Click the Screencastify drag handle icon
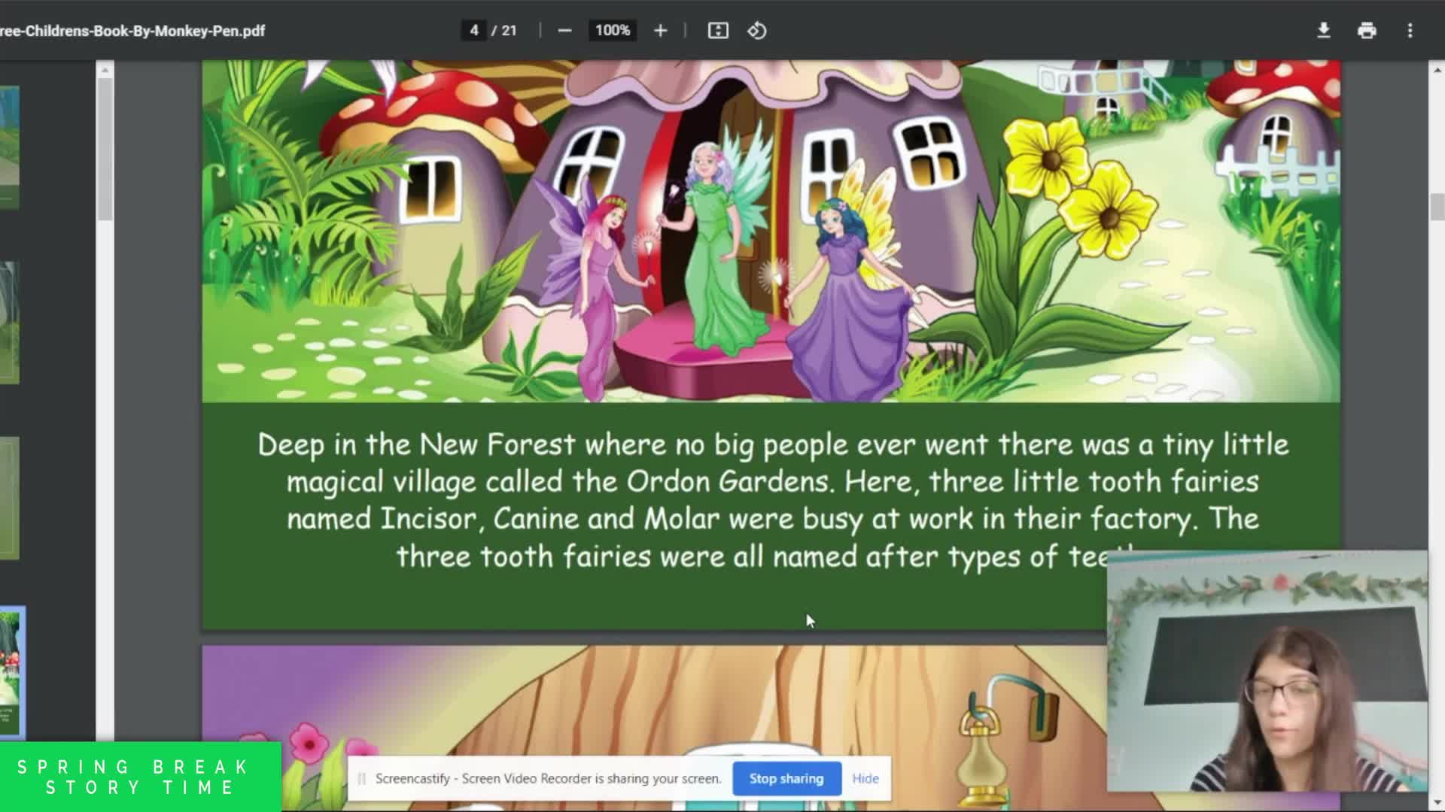The height and width of the screenshot is (812, 1445). pyautogui.click(x=361, y=779)
